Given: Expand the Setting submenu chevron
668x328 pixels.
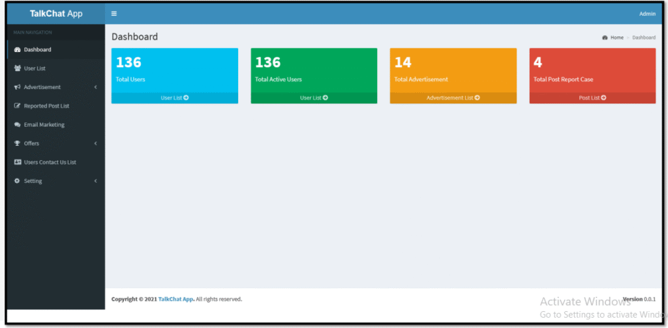Looking at the screenshot, I should pos(95,182).
